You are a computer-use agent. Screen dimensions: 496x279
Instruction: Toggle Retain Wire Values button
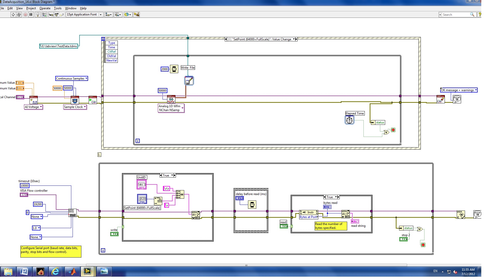[44, 14]
